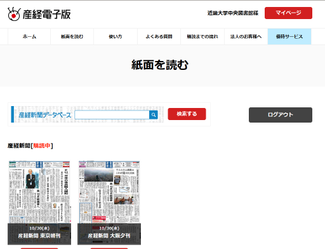
Task: Open 産経新聞 大阪夕刊 front page thumbnail
Action: [x=109, y=203]
